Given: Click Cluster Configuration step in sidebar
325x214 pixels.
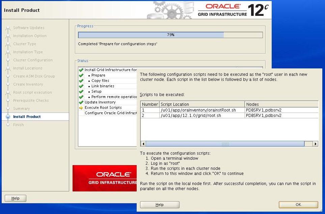Looking at the screenshot, I should point(33,60).
